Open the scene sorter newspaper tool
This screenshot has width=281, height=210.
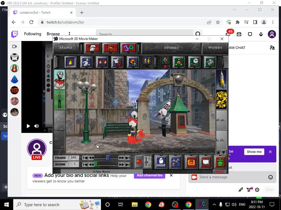coord(210,62)
